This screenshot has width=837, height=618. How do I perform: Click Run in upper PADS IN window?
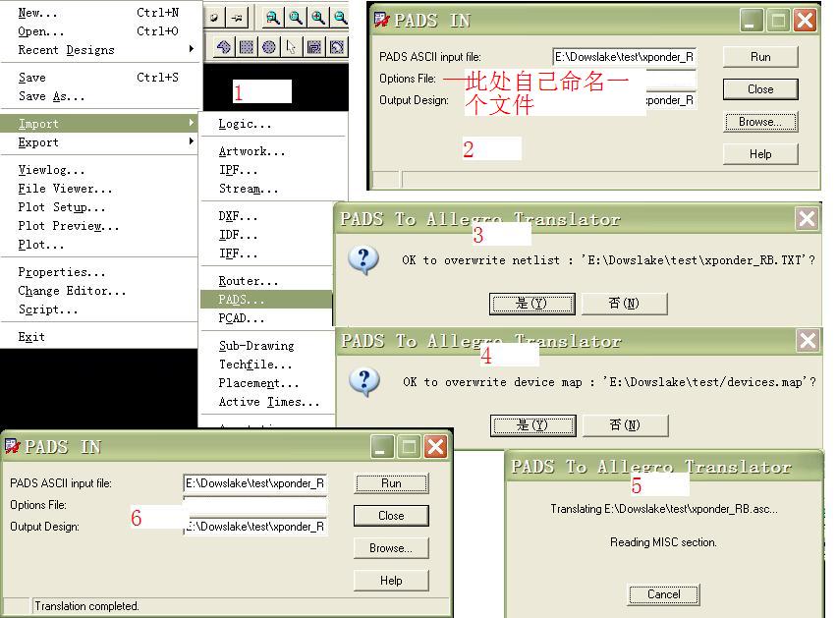[760, 57]
